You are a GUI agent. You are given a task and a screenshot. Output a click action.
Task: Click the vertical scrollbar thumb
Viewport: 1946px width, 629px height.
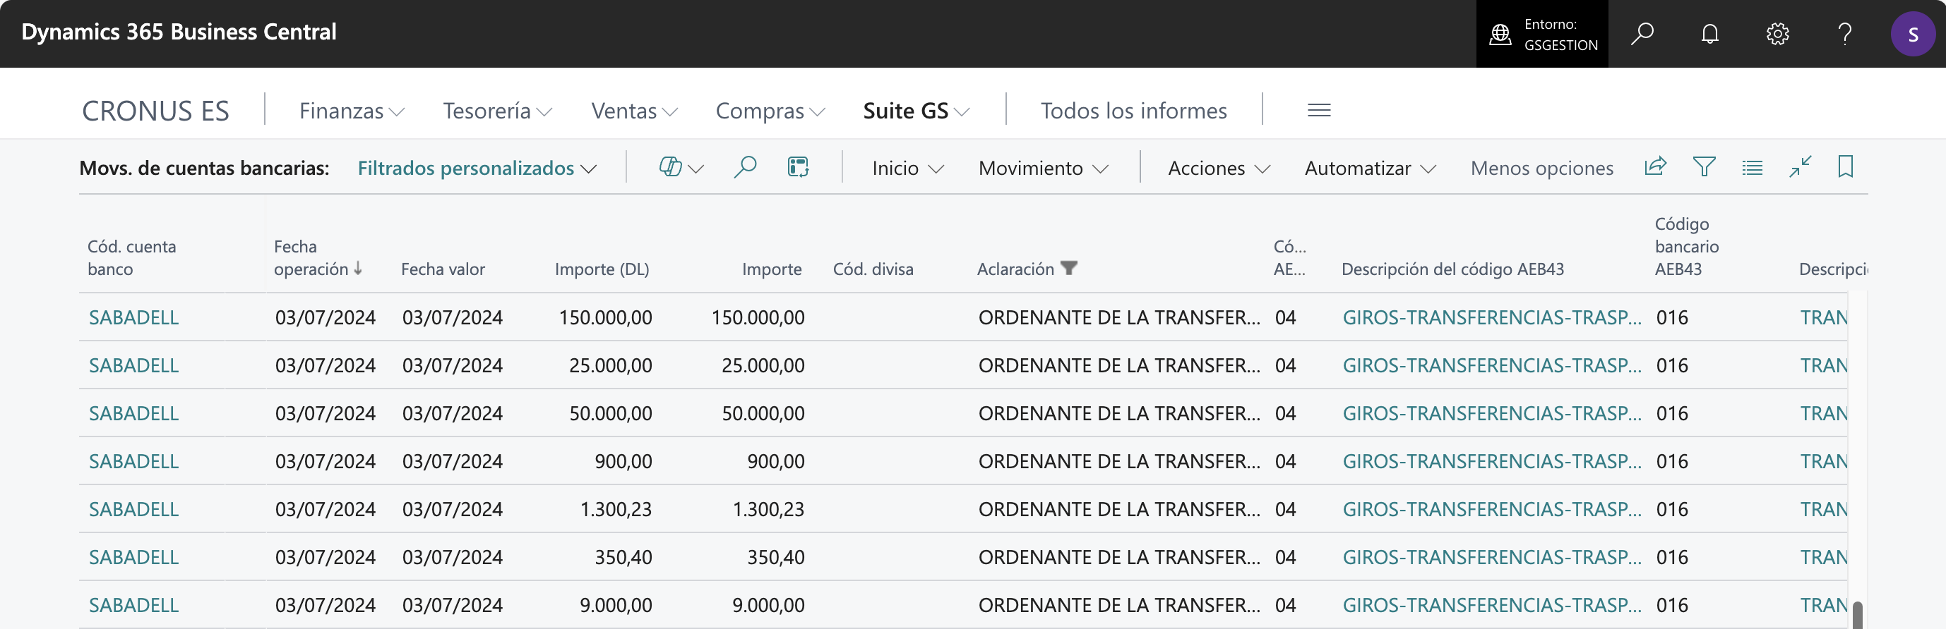coord(1858,616)
